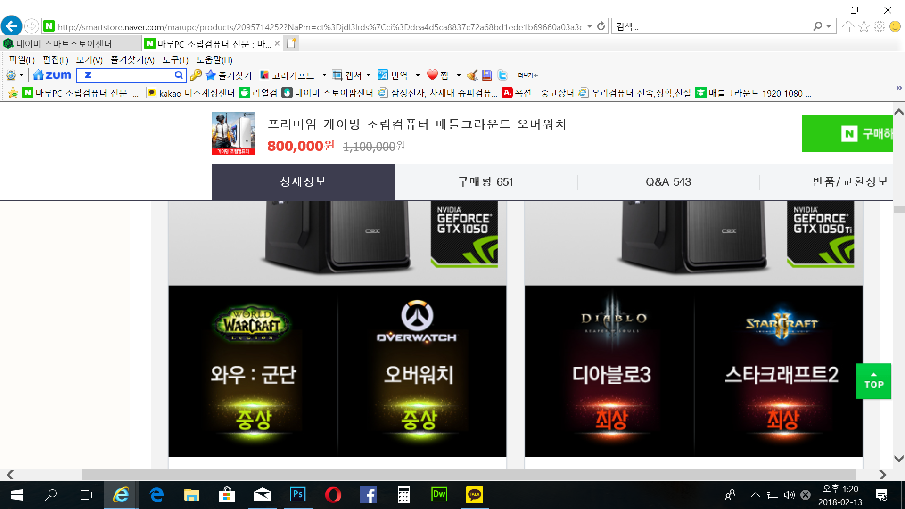This screenshot has width=905, height=509.
Task: Click the green TOP button
Action: tap(873, 381)
